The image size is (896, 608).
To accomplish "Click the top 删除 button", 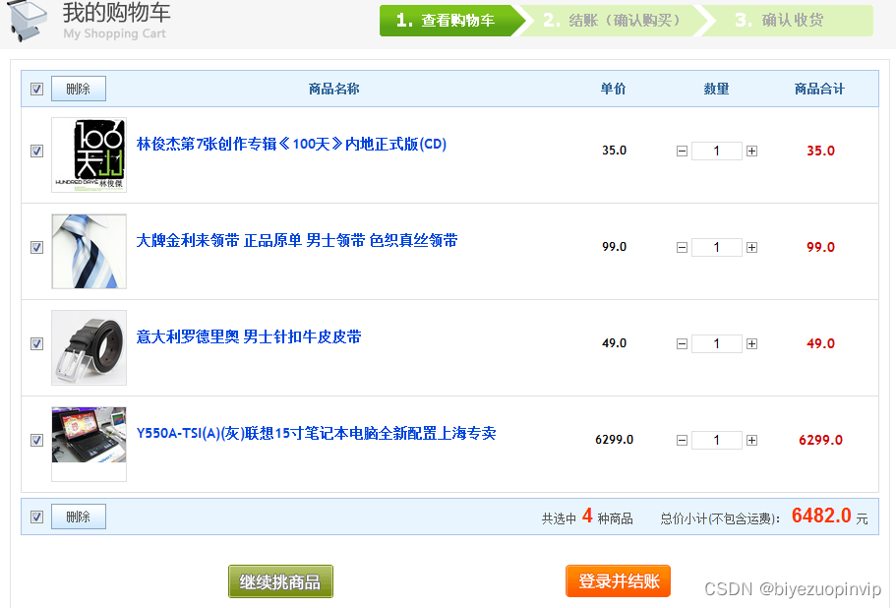I will tap(79, 89).
